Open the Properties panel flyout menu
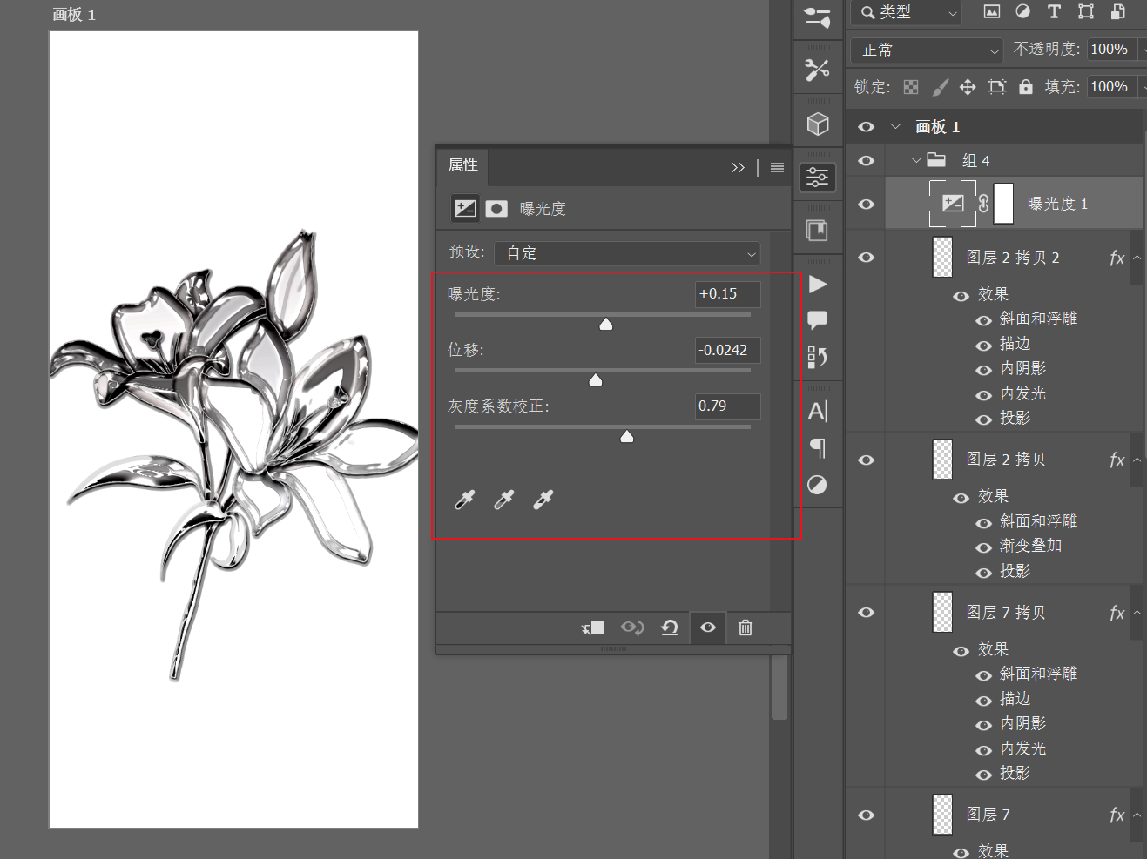1147x859 pixels. point(777,167)
